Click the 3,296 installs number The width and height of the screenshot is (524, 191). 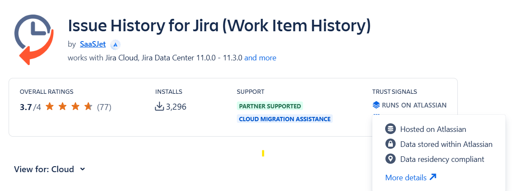point(176,107)
